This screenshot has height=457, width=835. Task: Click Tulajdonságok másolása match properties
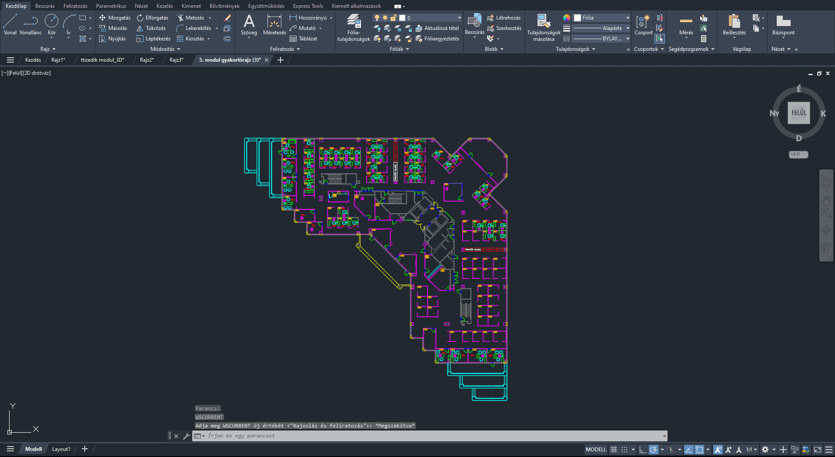click(x=544, y=27)
